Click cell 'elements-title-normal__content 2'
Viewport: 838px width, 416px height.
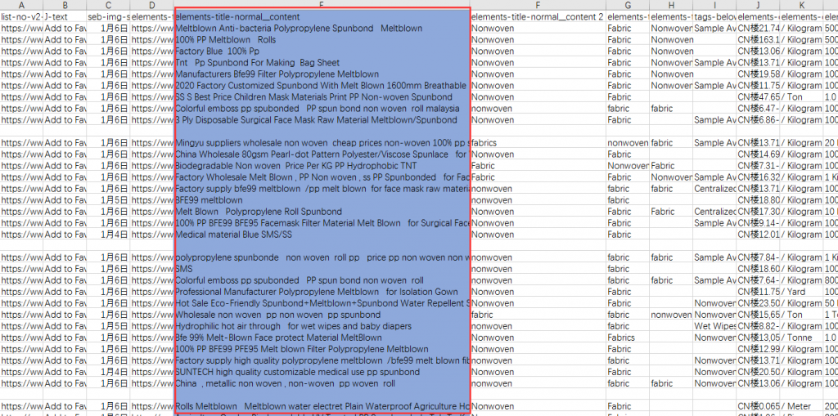[x=538, y=17]
